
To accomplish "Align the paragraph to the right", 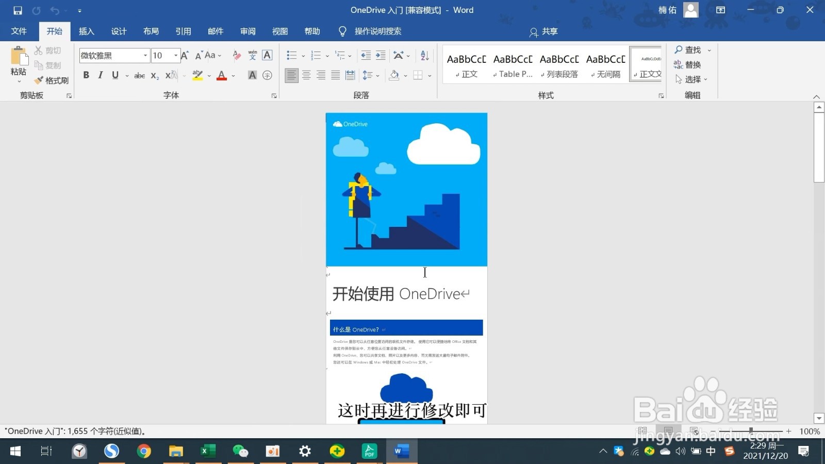I will pyautogui.click(x=321, y=75).
